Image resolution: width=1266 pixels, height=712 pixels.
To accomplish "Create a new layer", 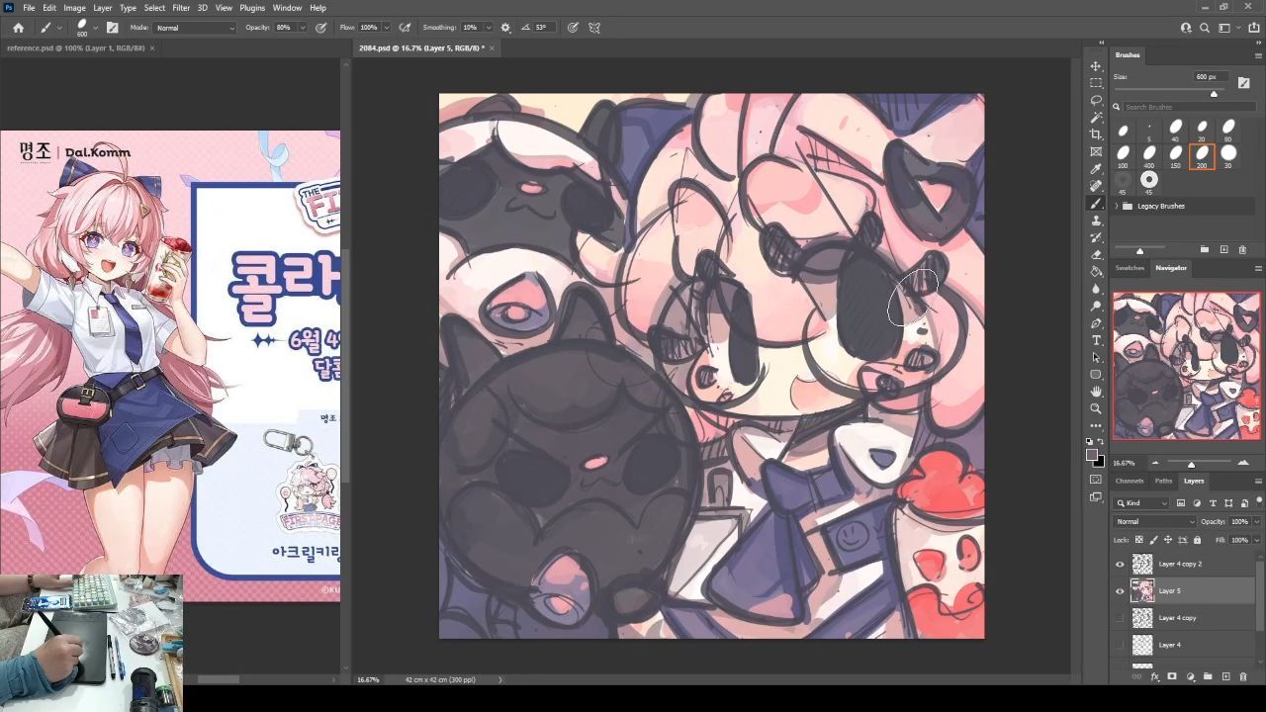I will pyautogui.click(x=1225, y=676).
